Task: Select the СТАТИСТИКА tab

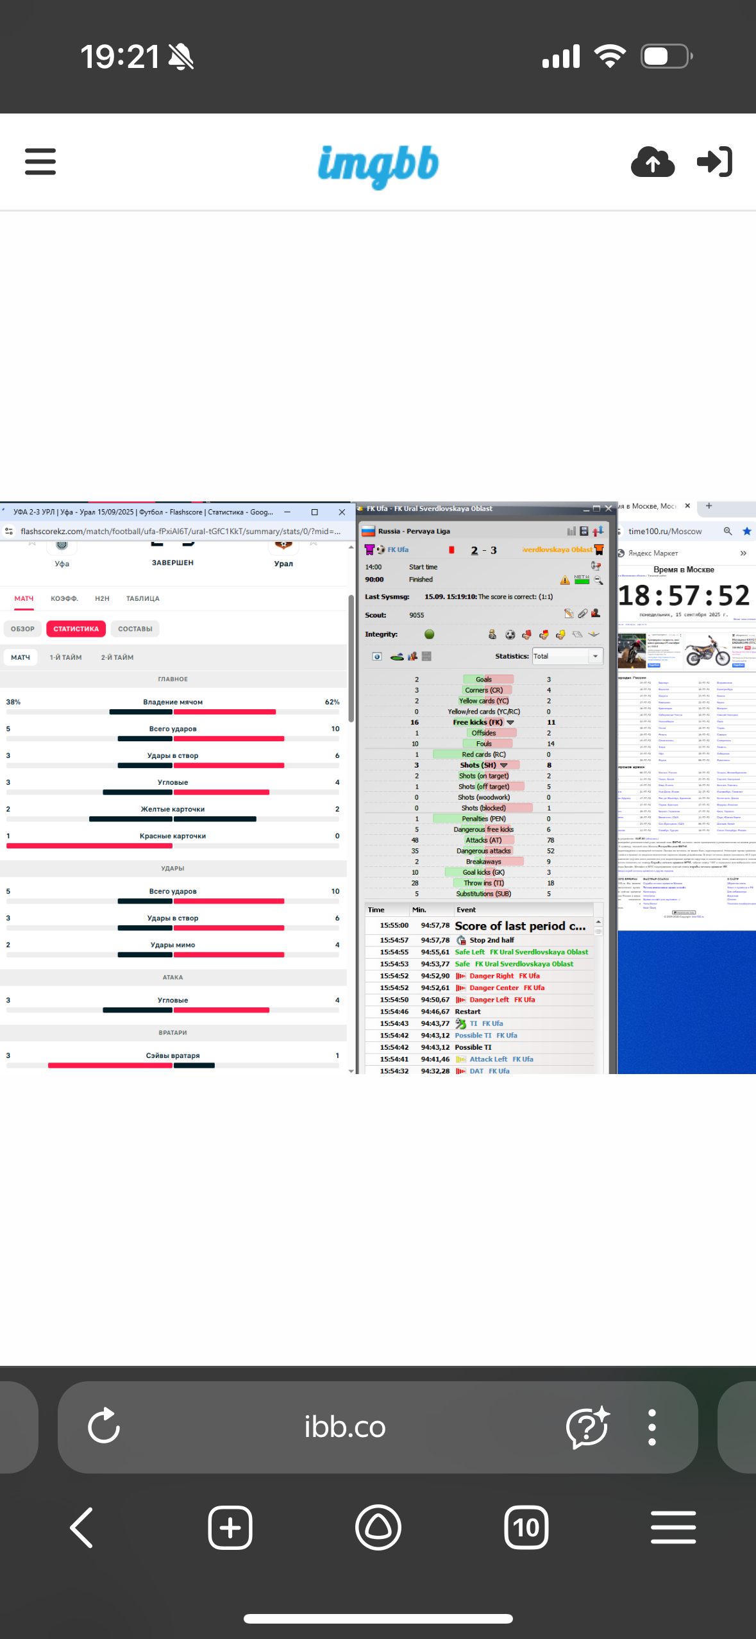Action: pos(76,629)
